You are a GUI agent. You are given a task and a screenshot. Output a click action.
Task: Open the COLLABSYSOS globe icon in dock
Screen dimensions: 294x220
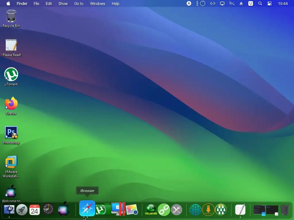click(x=151, y=209)
